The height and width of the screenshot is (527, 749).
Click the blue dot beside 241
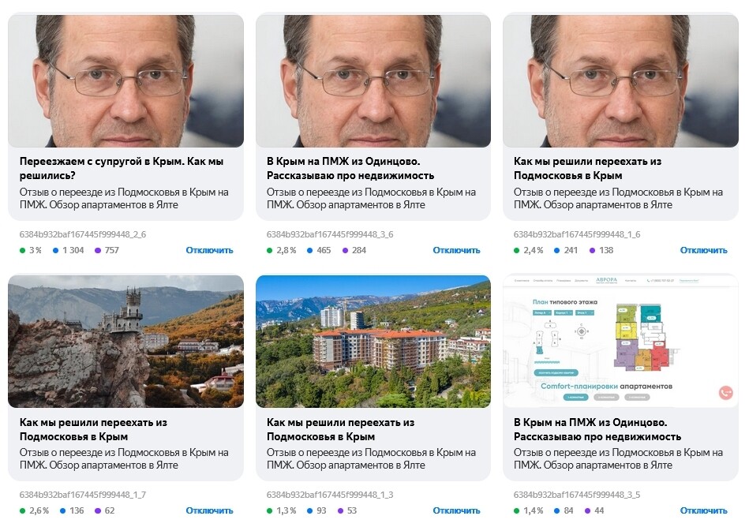[x=551, y=250]
